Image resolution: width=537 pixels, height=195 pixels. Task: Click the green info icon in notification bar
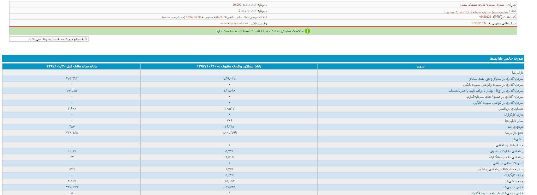[x=307, y=31]
